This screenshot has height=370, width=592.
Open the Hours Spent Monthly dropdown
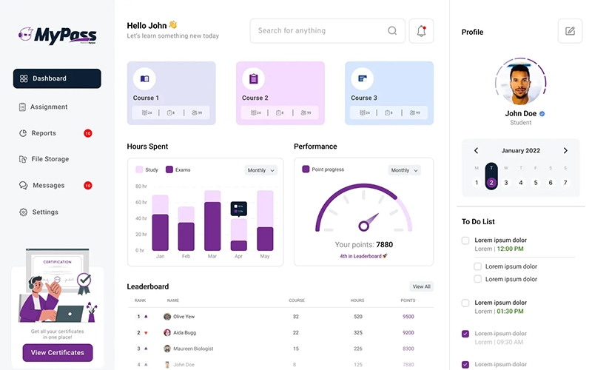(260, 170)
